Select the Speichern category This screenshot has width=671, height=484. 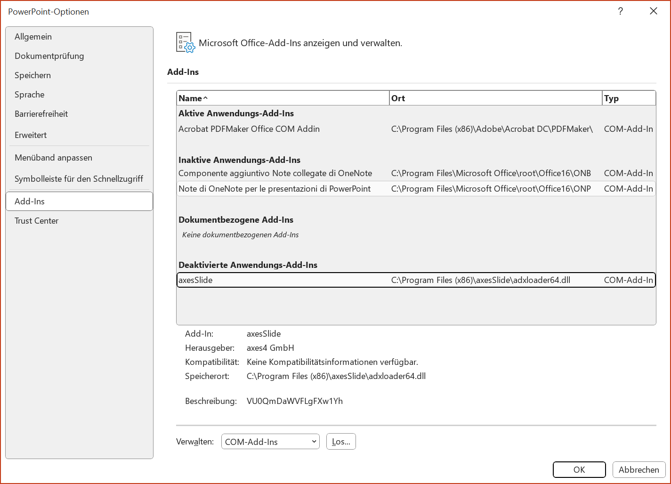pyautogui.click(x=79, y=75)
